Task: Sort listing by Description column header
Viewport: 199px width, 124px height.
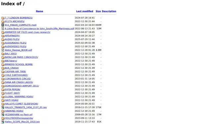Action: click(x=109, y=11)
